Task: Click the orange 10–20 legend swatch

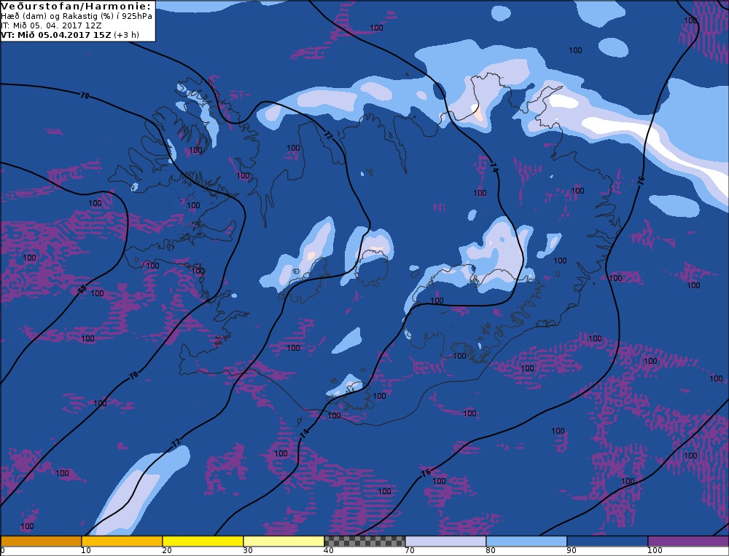Action: coord(122,541)
